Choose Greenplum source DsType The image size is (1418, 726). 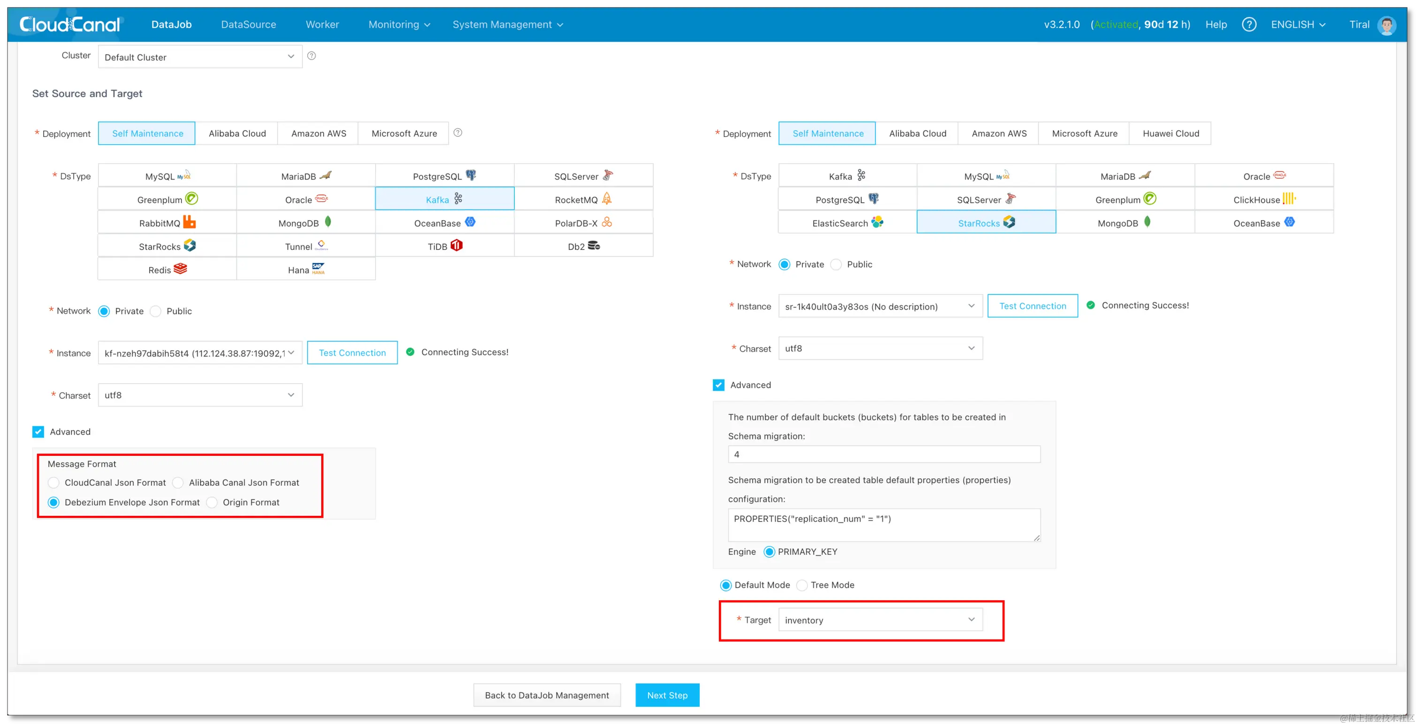click(x=167, y=199)
